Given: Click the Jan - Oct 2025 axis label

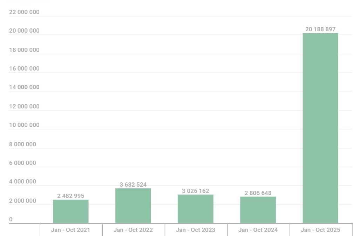Looking at the screenshot, I should pyautogui.click(x=320, y=230).
